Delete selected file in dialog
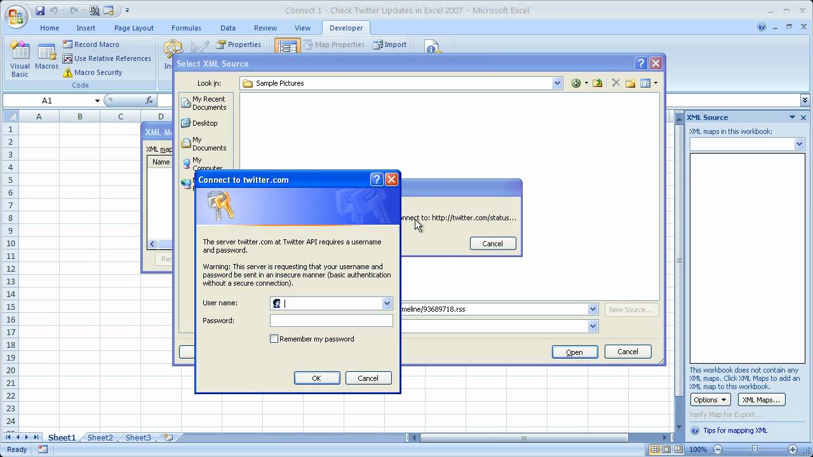The height and width of the screenshot is (457, 813). 615,83
